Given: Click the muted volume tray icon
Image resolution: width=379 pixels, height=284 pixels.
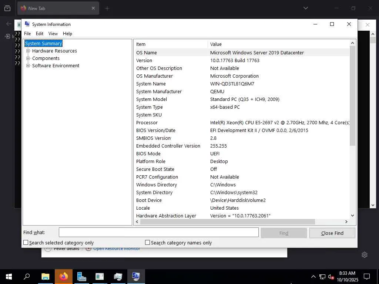Looking at the screenshot, I should click(x=331, y=277).
